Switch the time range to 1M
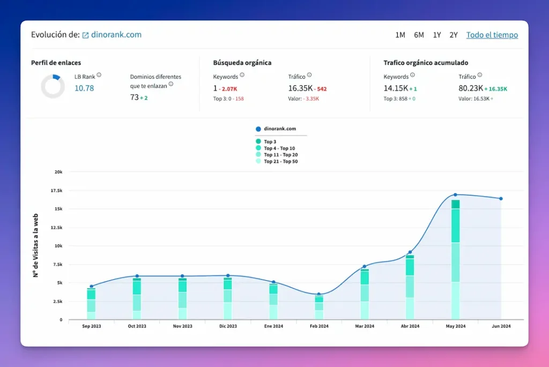Viewport: 549px width, 367px height. click(400, 35)
